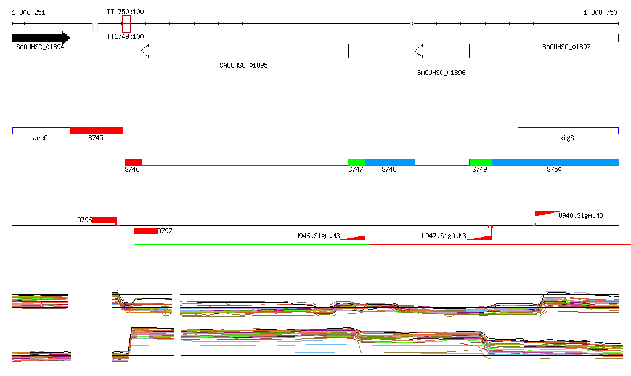The width and height of the screenshot is (631, 376).
Task: Click the S746 label
Action: click(x=132, y=169)
